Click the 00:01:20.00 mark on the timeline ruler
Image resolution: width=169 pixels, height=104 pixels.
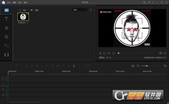147,71
